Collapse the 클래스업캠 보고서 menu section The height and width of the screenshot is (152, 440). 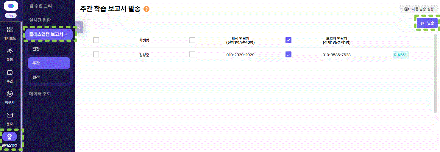coord(49,34)
